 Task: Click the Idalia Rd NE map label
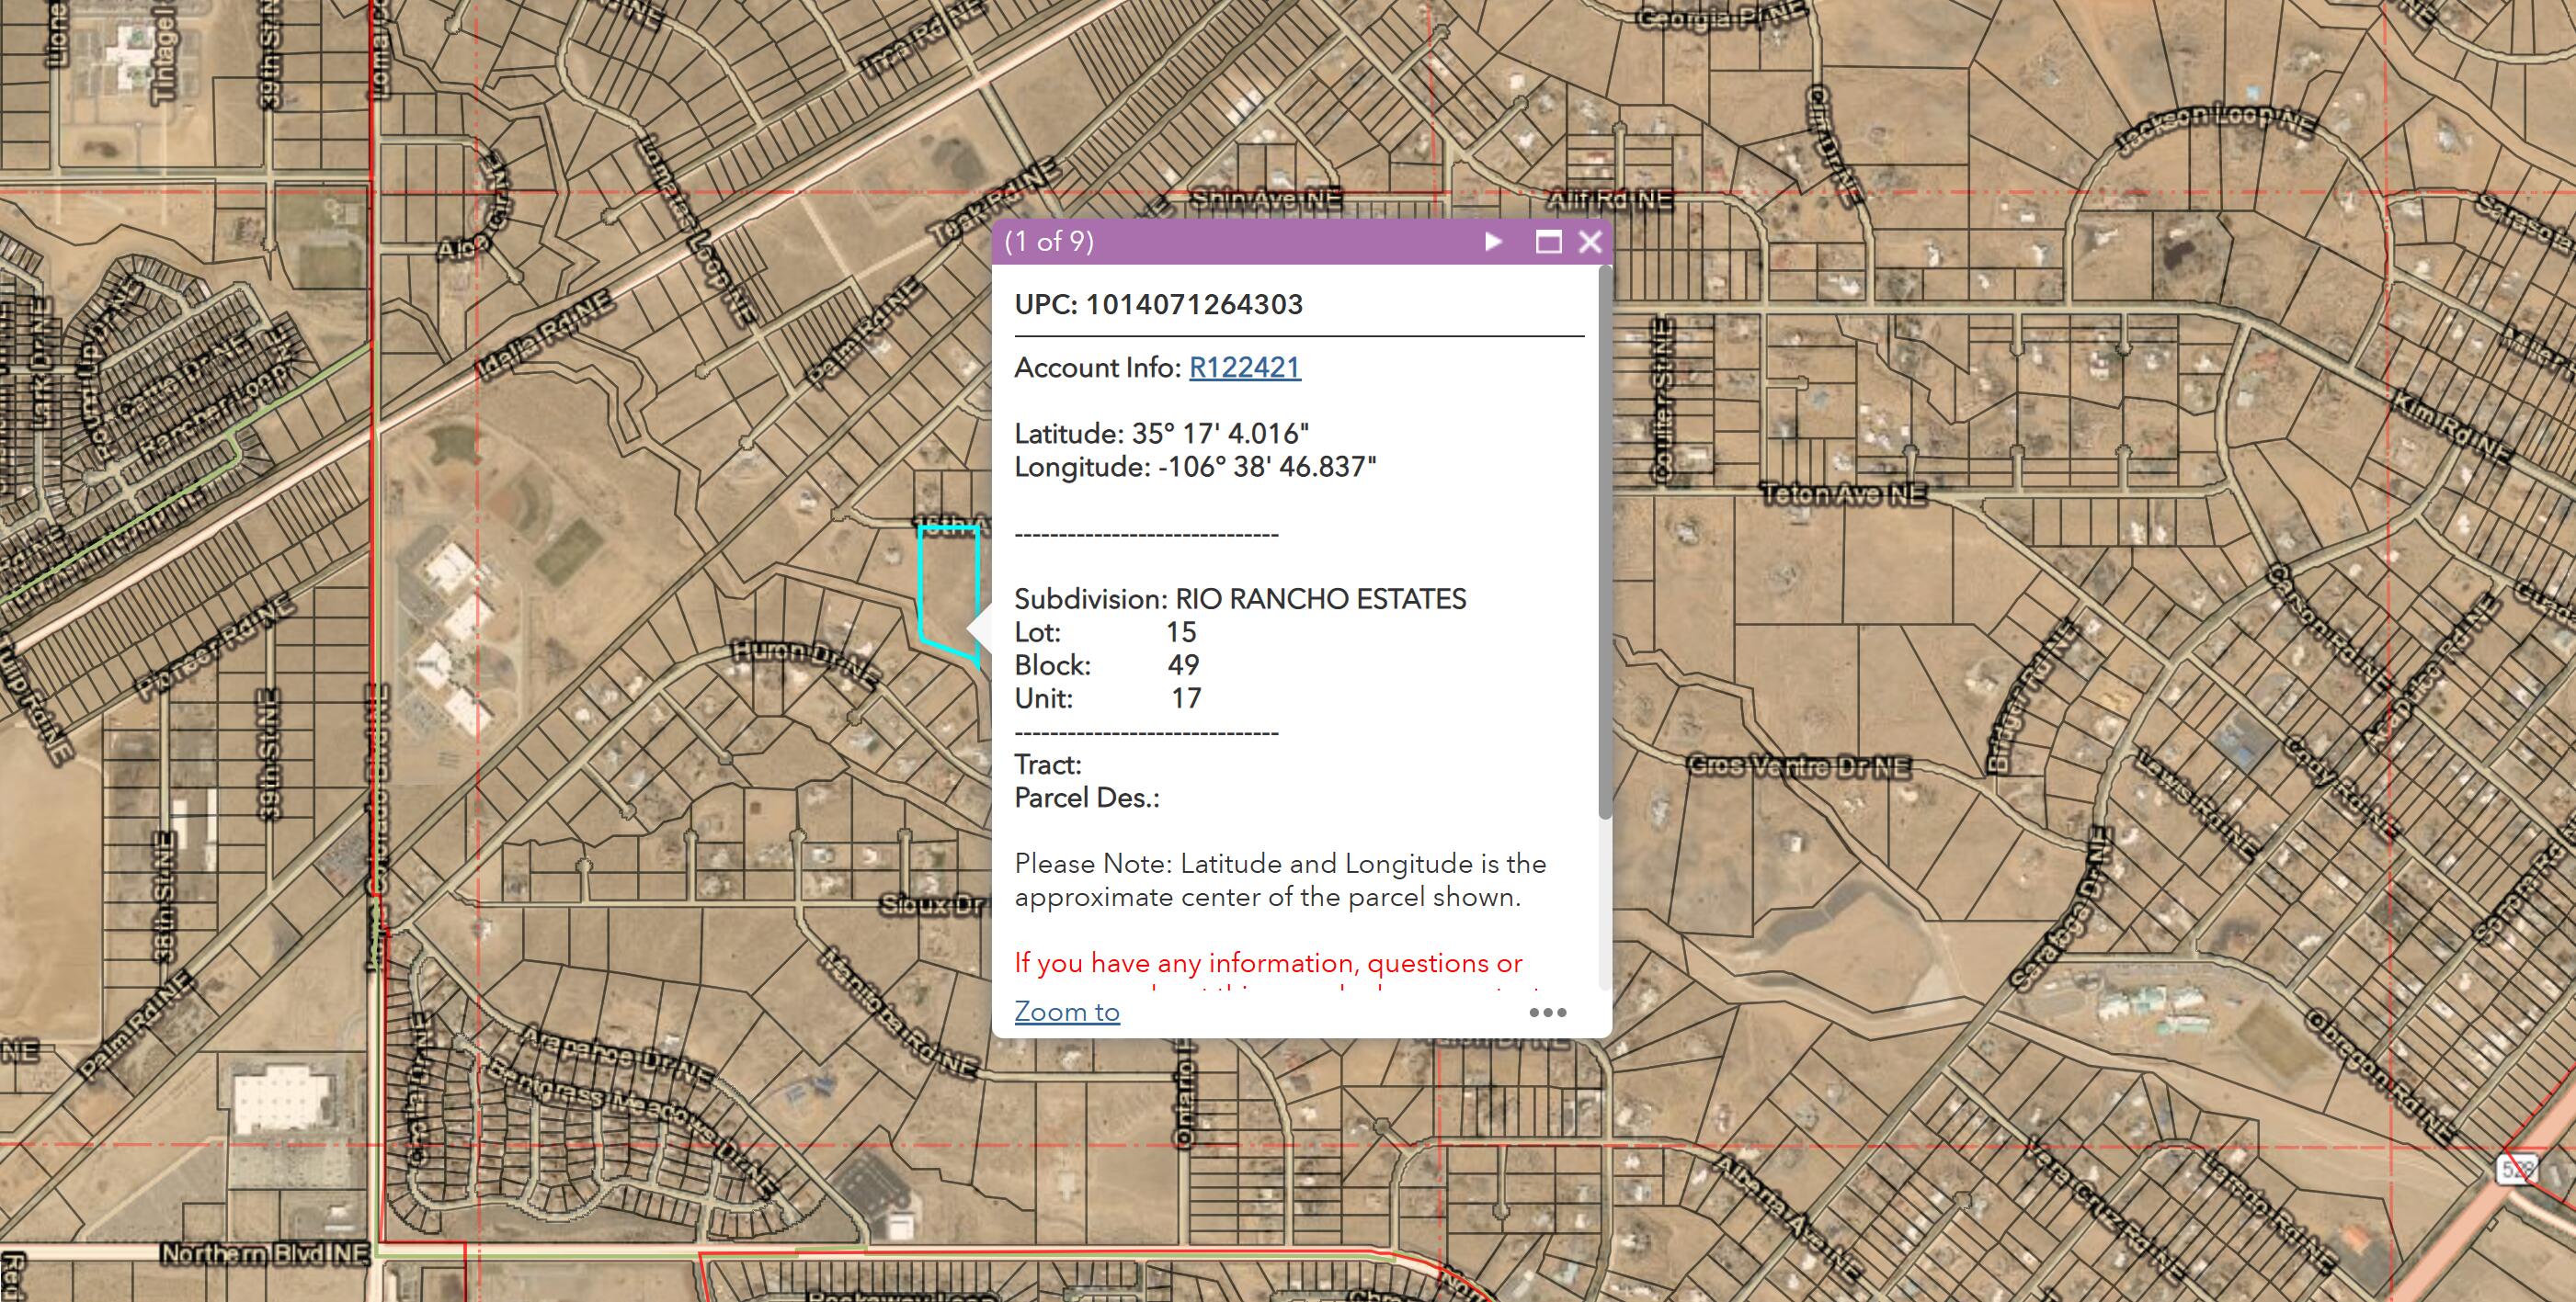tap(544, 335)
